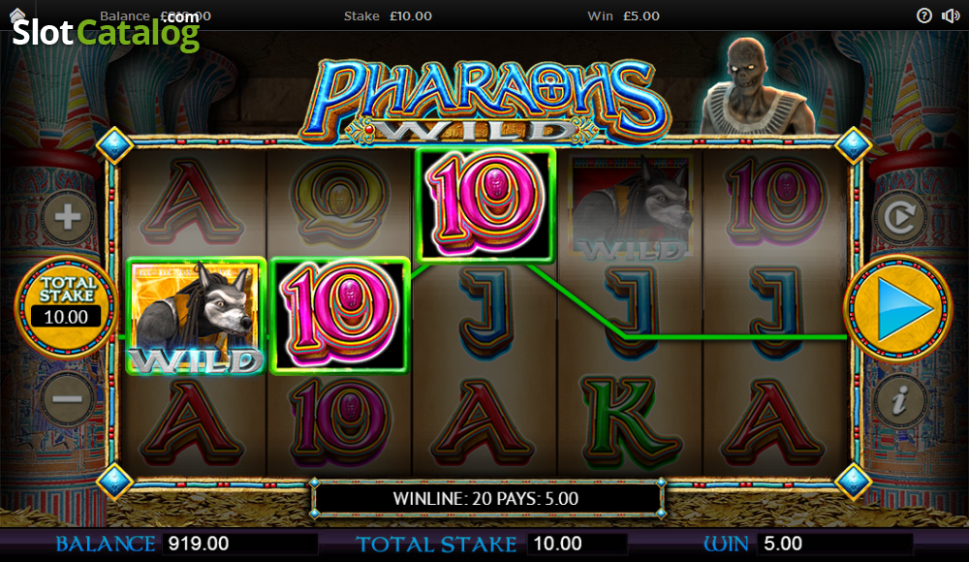The image size is (969, 562).
Task: Click the highlighted pink 10 on reel two
Action: click(340, 316)
